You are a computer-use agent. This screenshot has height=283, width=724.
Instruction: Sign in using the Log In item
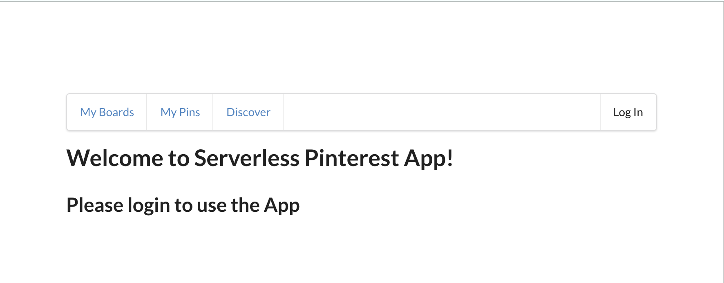tap(628, 112)
